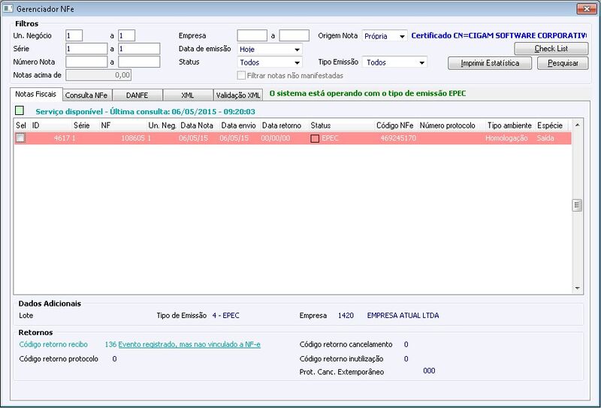Click the Imprimir Estatística button

[490, 63]
